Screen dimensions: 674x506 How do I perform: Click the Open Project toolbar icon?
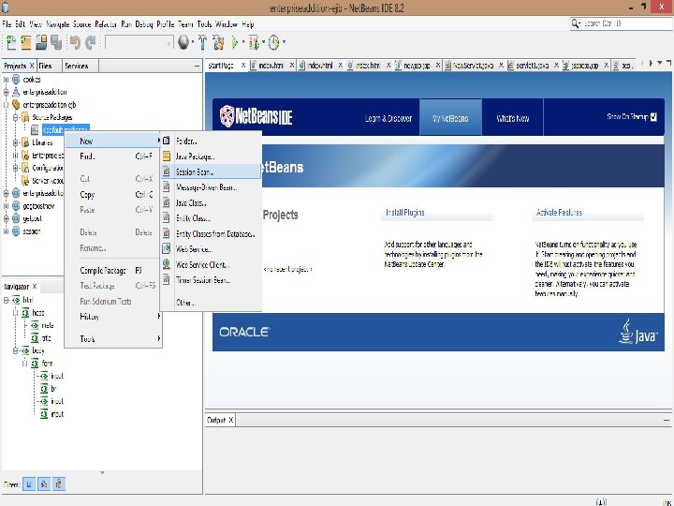pos(41,42)
